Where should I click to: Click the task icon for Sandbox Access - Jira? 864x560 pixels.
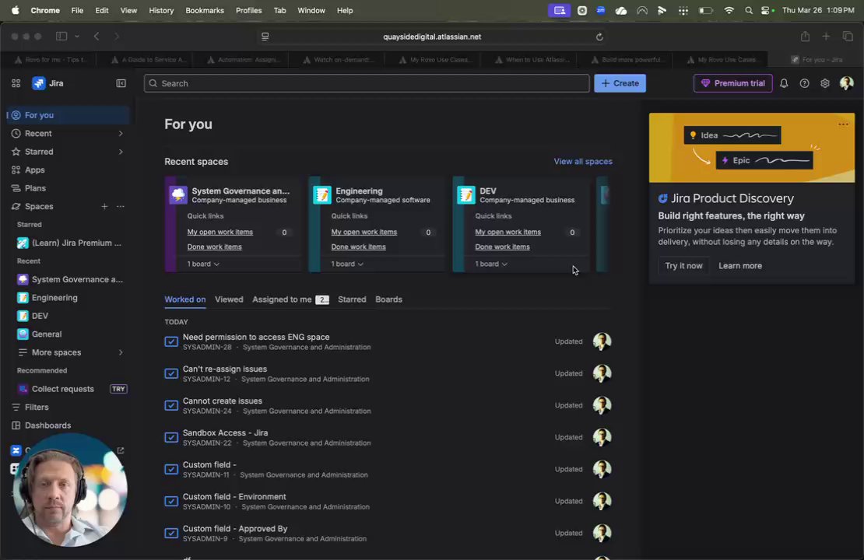(171, 437)
